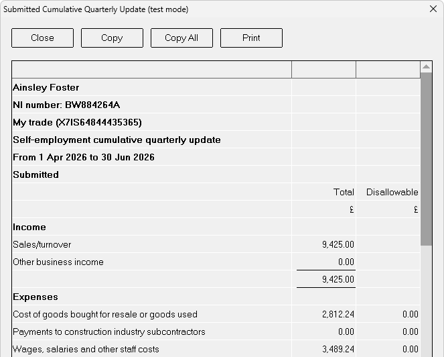Click the Close button
This screenshot has width=444, height=357.
[42, 38]
